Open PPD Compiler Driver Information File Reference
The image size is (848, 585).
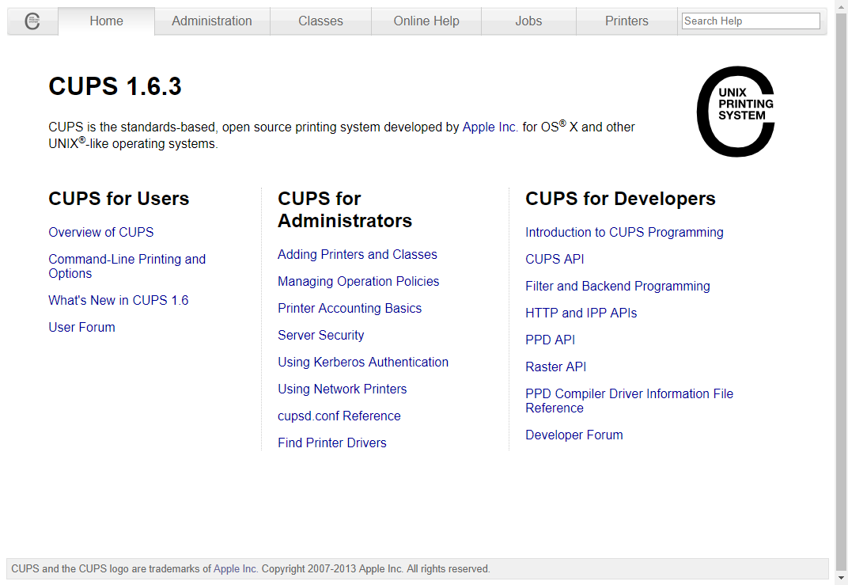pos(630,401)
